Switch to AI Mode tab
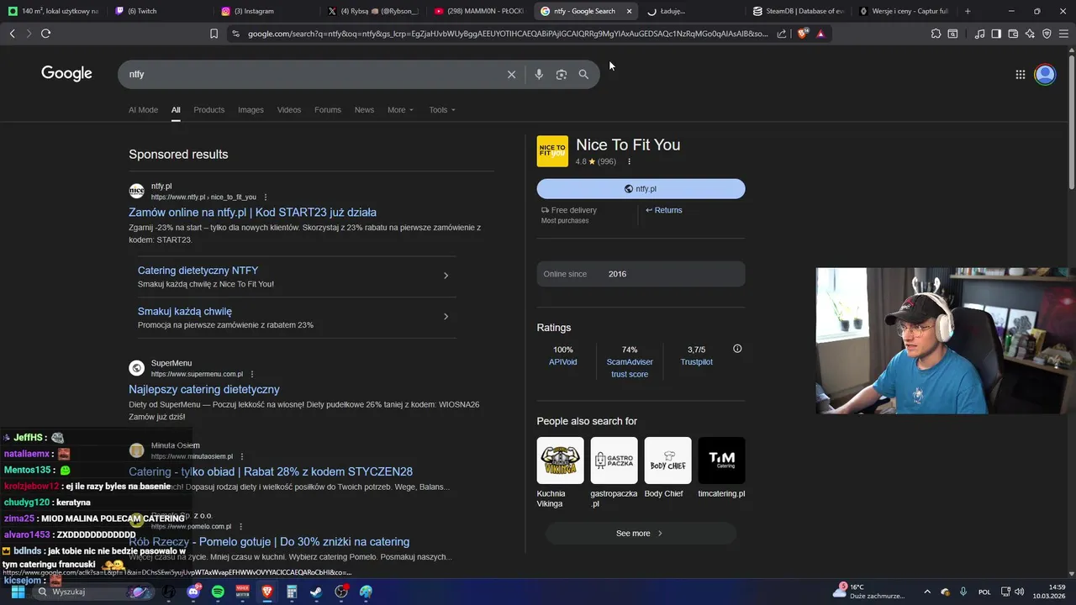 (143, 110)
